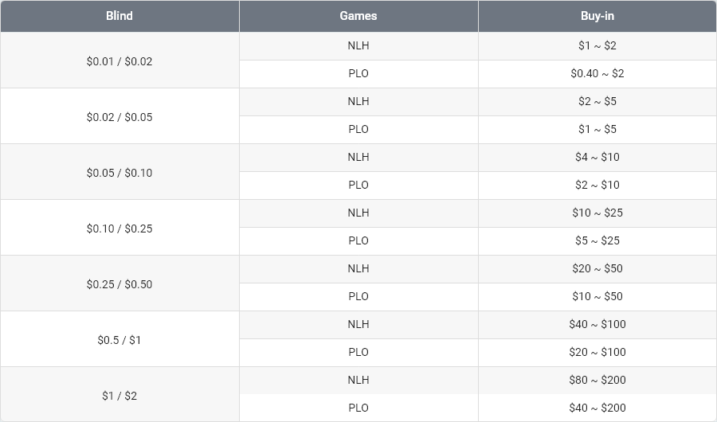Select the $0.02 / $0.05 blind cell
Image resolution: width=717 pixels, height=422 pixels.
click(119, 115)
